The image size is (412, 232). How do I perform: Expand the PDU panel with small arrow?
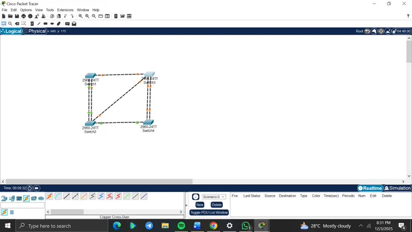pyautogui.click(x=187, y=205)
